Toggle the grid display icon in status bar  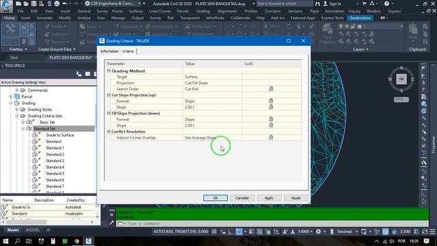pos(214,232)
